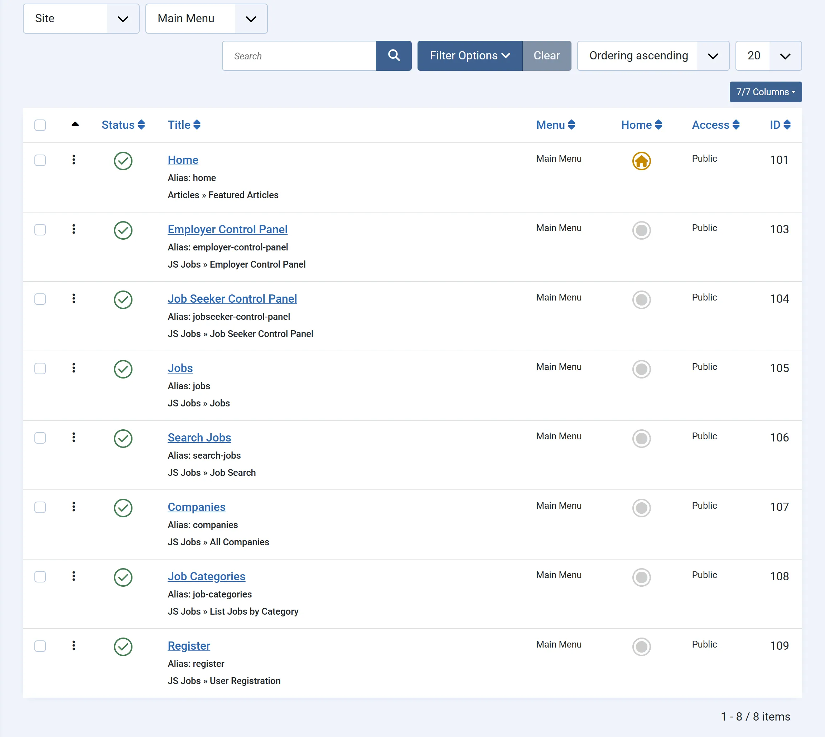Select the Job Categories row checkbox

(x=40, y=577)
